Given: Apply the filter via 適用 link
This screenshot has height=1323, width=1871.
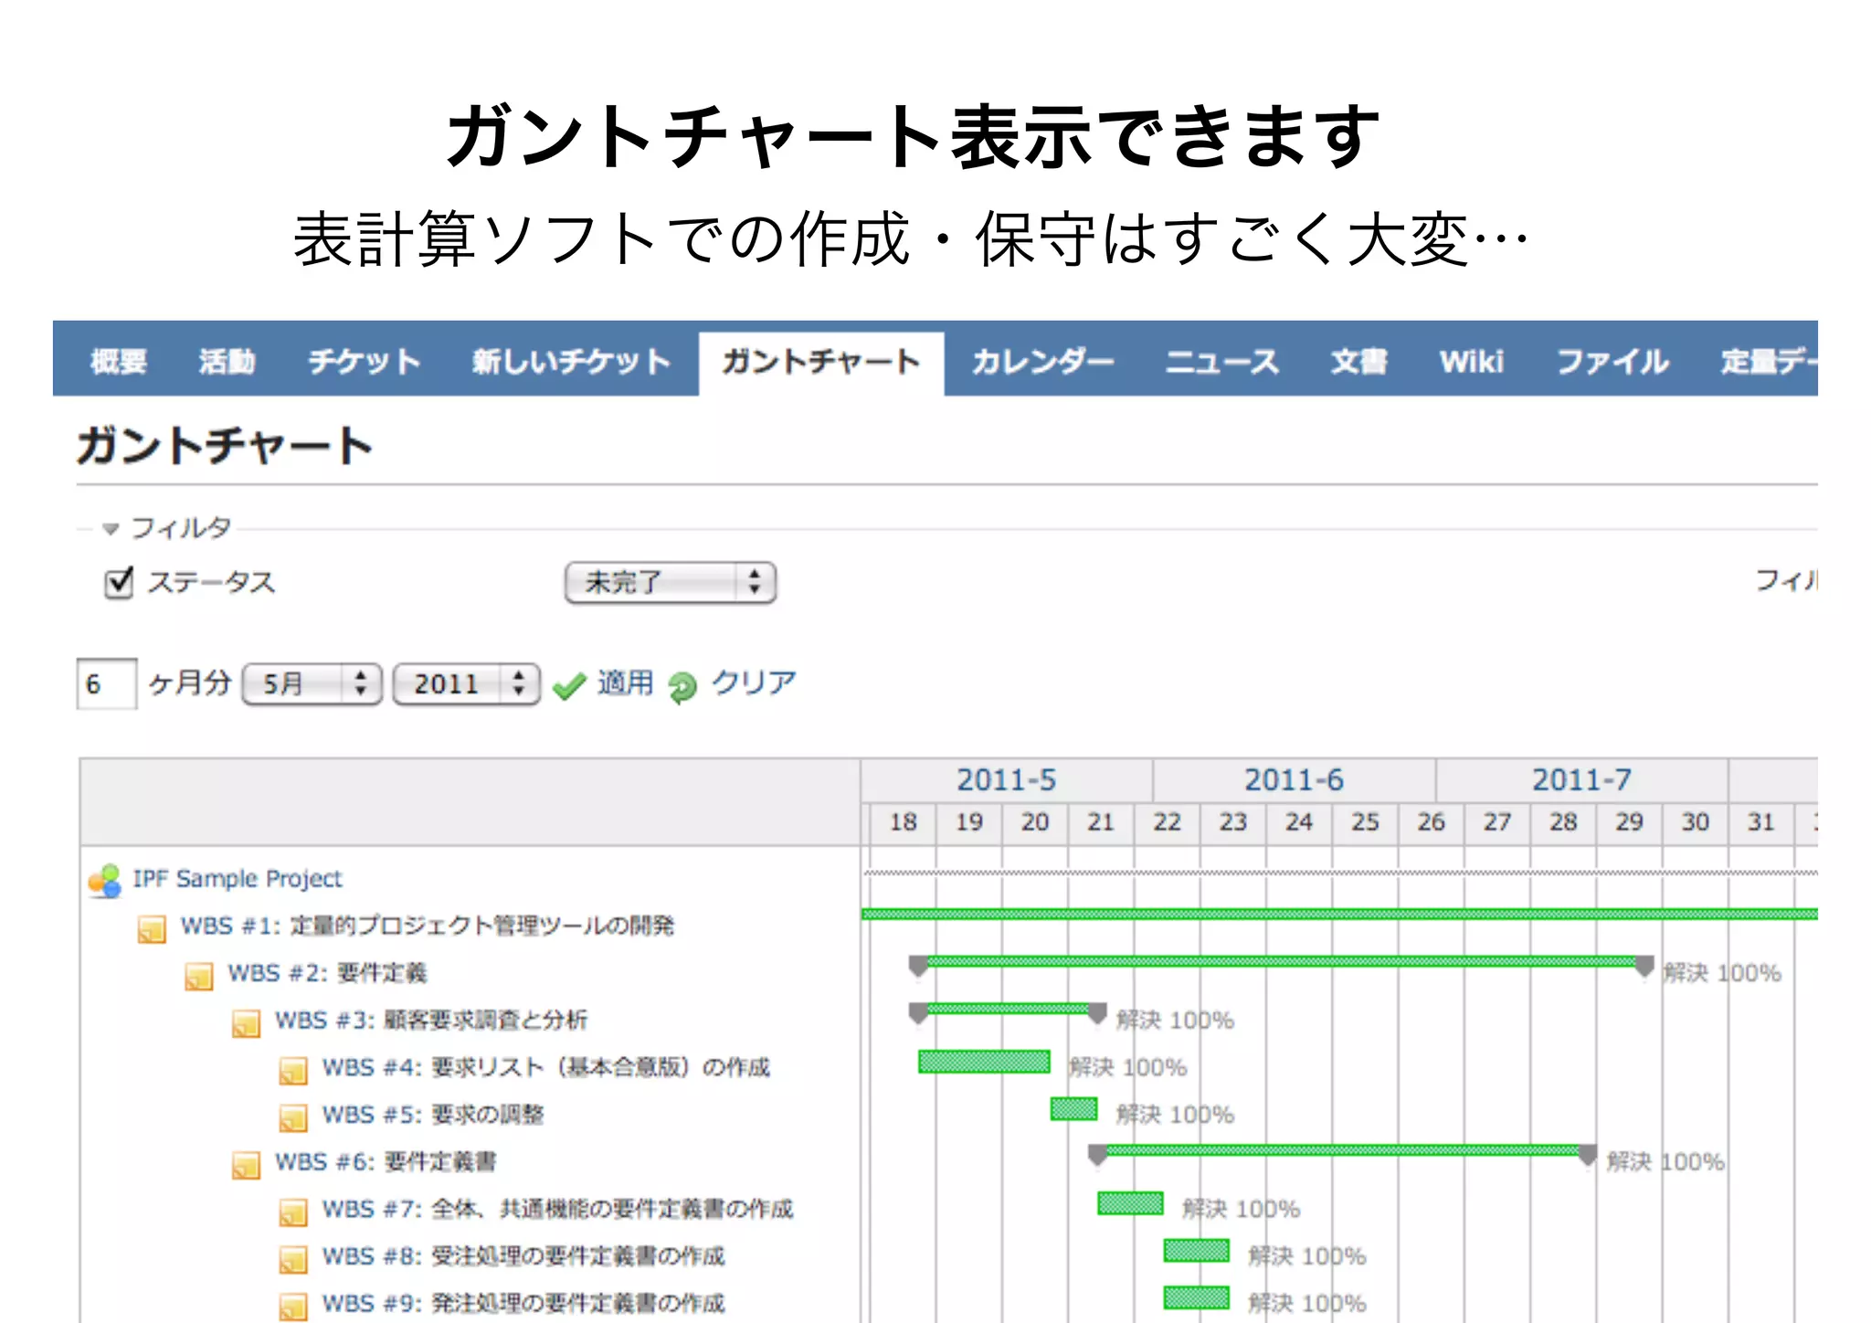Looking at the screenshot, I should point(626,683).
